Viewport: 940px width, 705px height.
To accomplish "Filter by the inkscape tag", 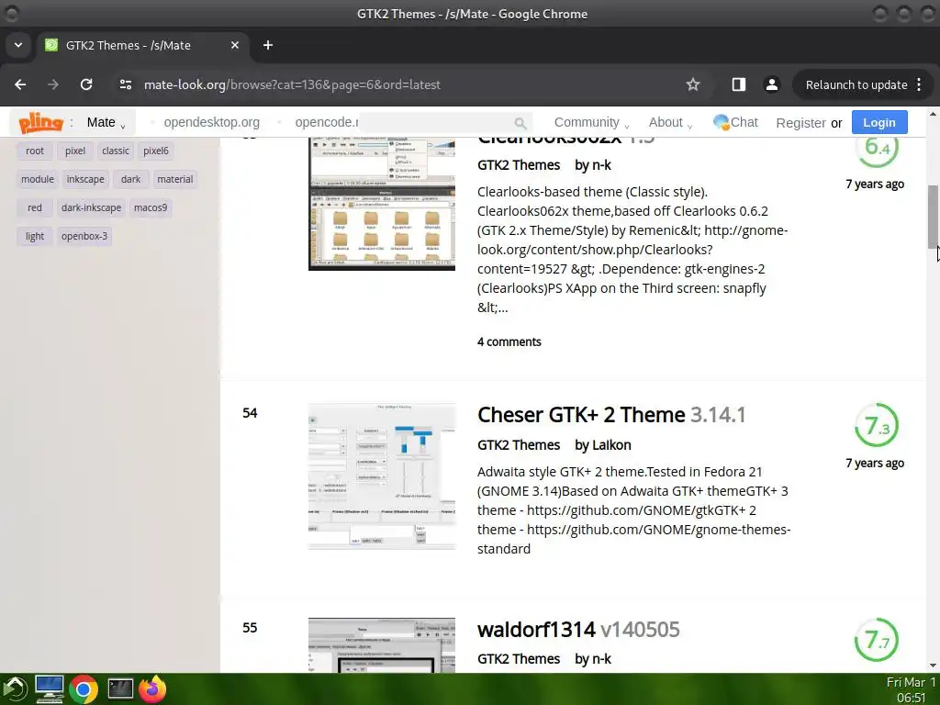I will [85, 179].
